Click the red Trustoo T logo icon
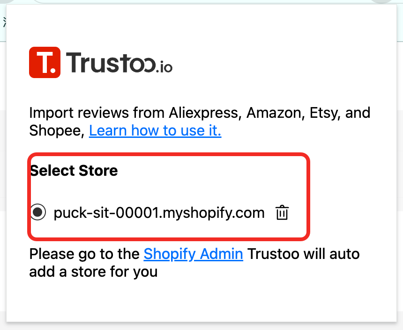The image size is (403, 330). pos(45,62)
